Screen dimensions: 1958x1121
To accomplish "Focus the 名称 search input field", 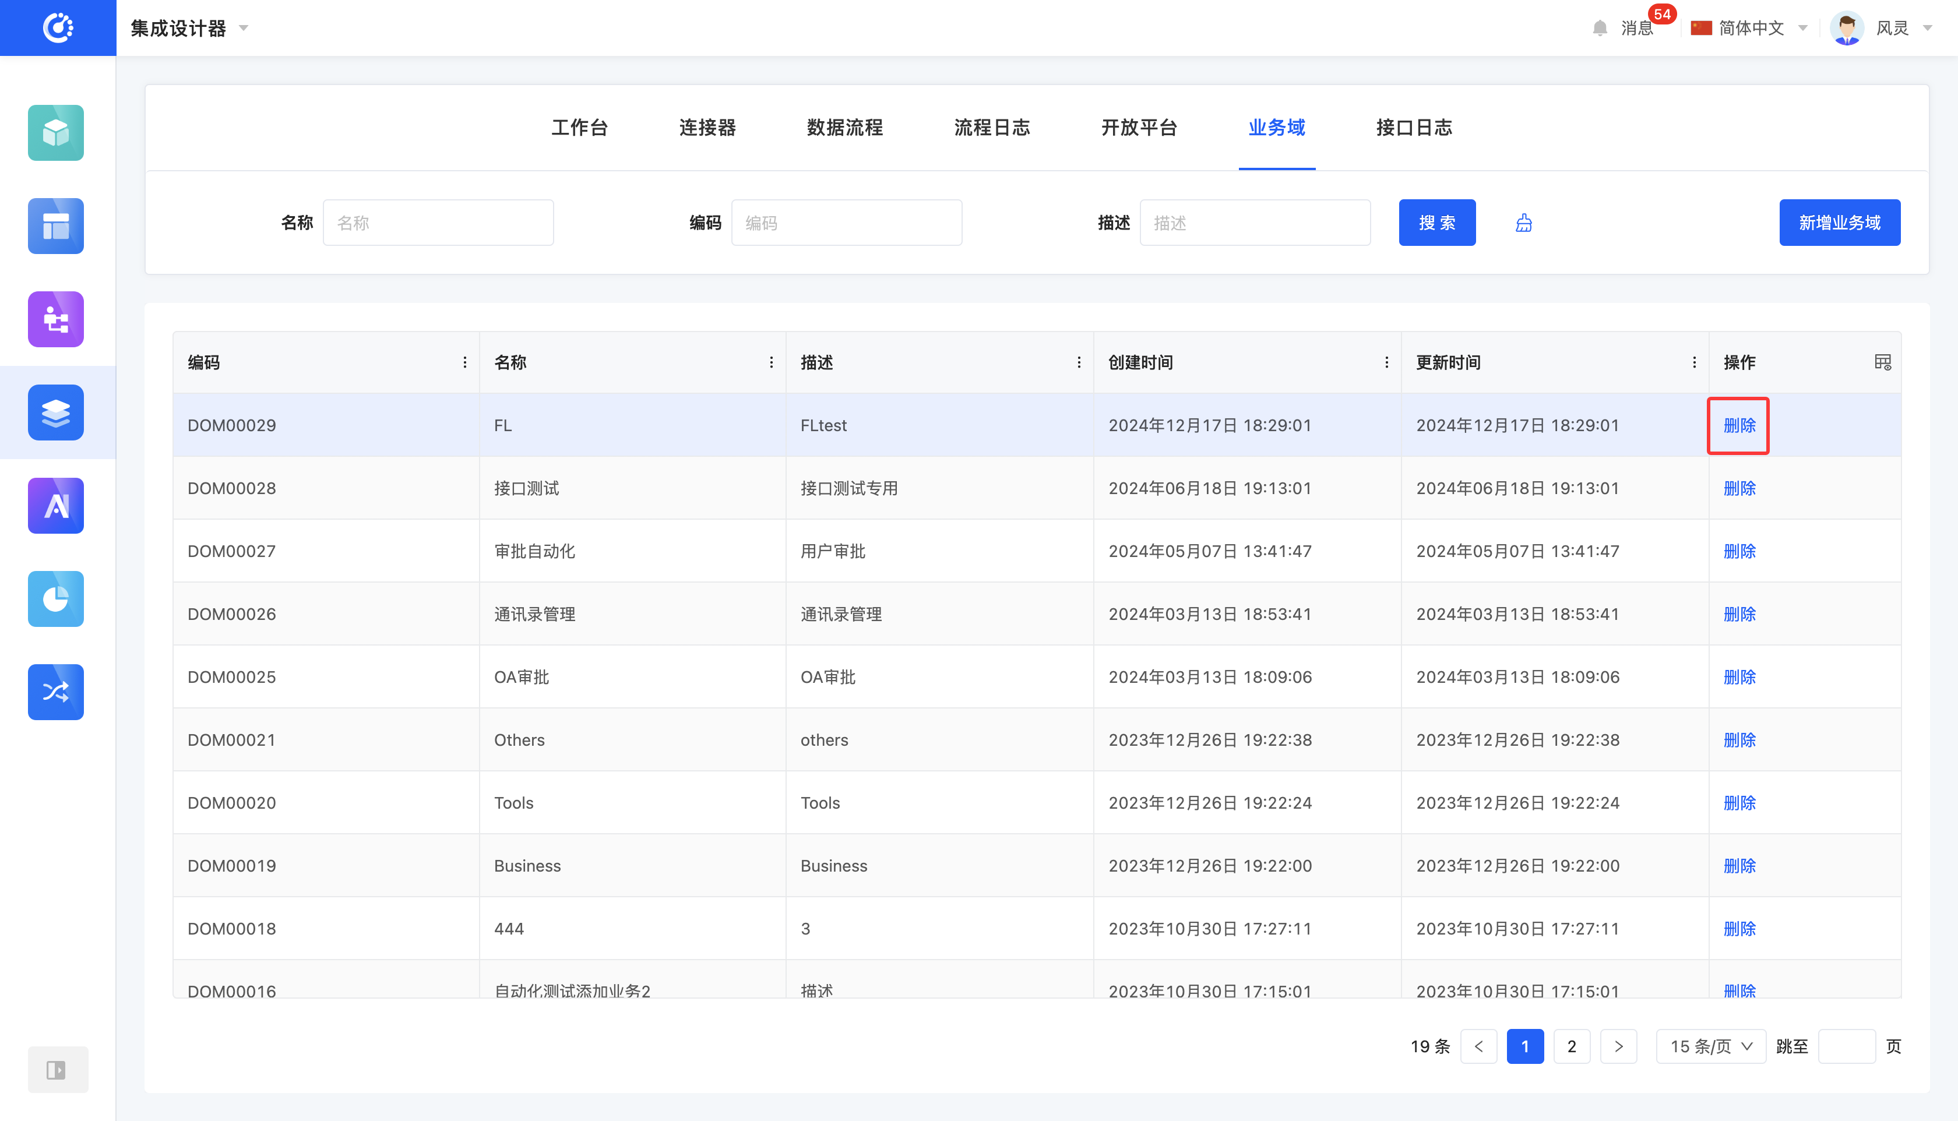I will coord(437,223).
